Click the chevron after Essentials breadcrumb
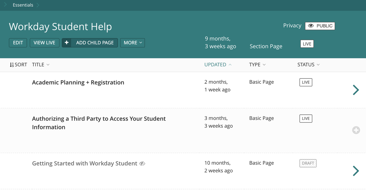The width and height of the screenshot is (366, 192). click(x=38, y=5)
